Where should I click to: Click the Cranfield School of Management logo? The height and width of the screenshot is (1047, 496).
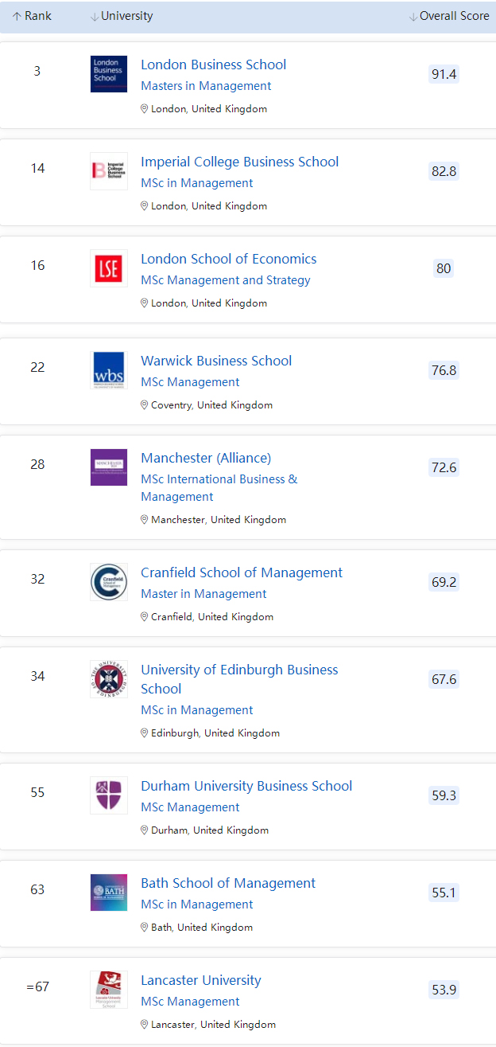(x=108, y=582)
